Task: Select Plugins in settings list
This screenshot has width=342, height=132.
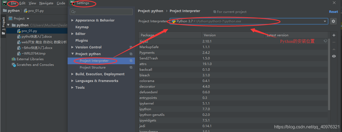Action: [x=82, y=41]
